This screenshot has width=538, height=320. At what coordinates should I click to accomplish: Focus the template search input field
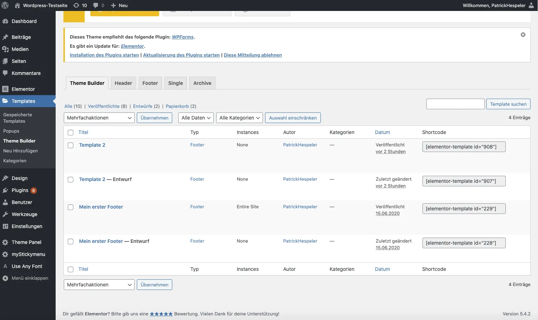(x=455, y=104)
